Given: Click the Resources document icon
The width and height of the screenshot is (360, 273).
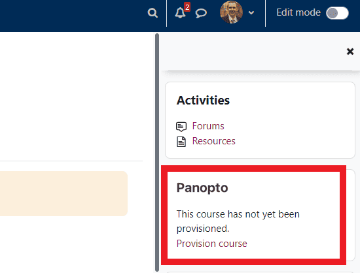Looking at the screenshot, I should tap(181, 142).
